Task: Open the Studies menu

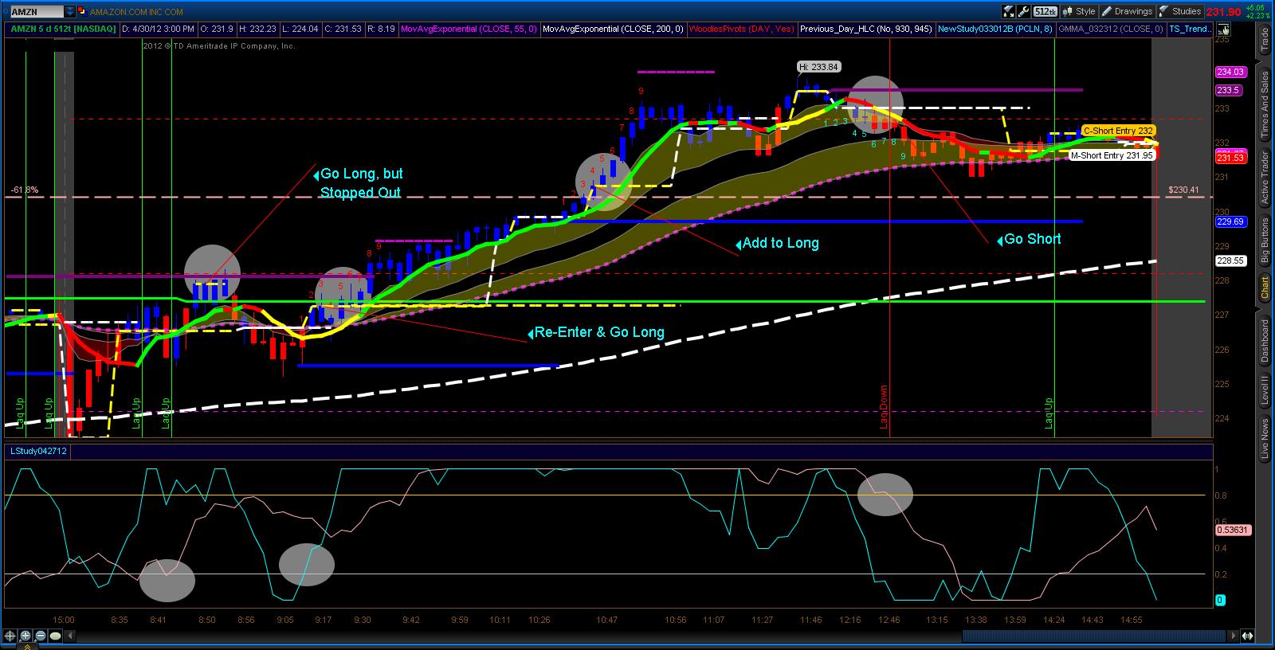Action: (1180, 11)
